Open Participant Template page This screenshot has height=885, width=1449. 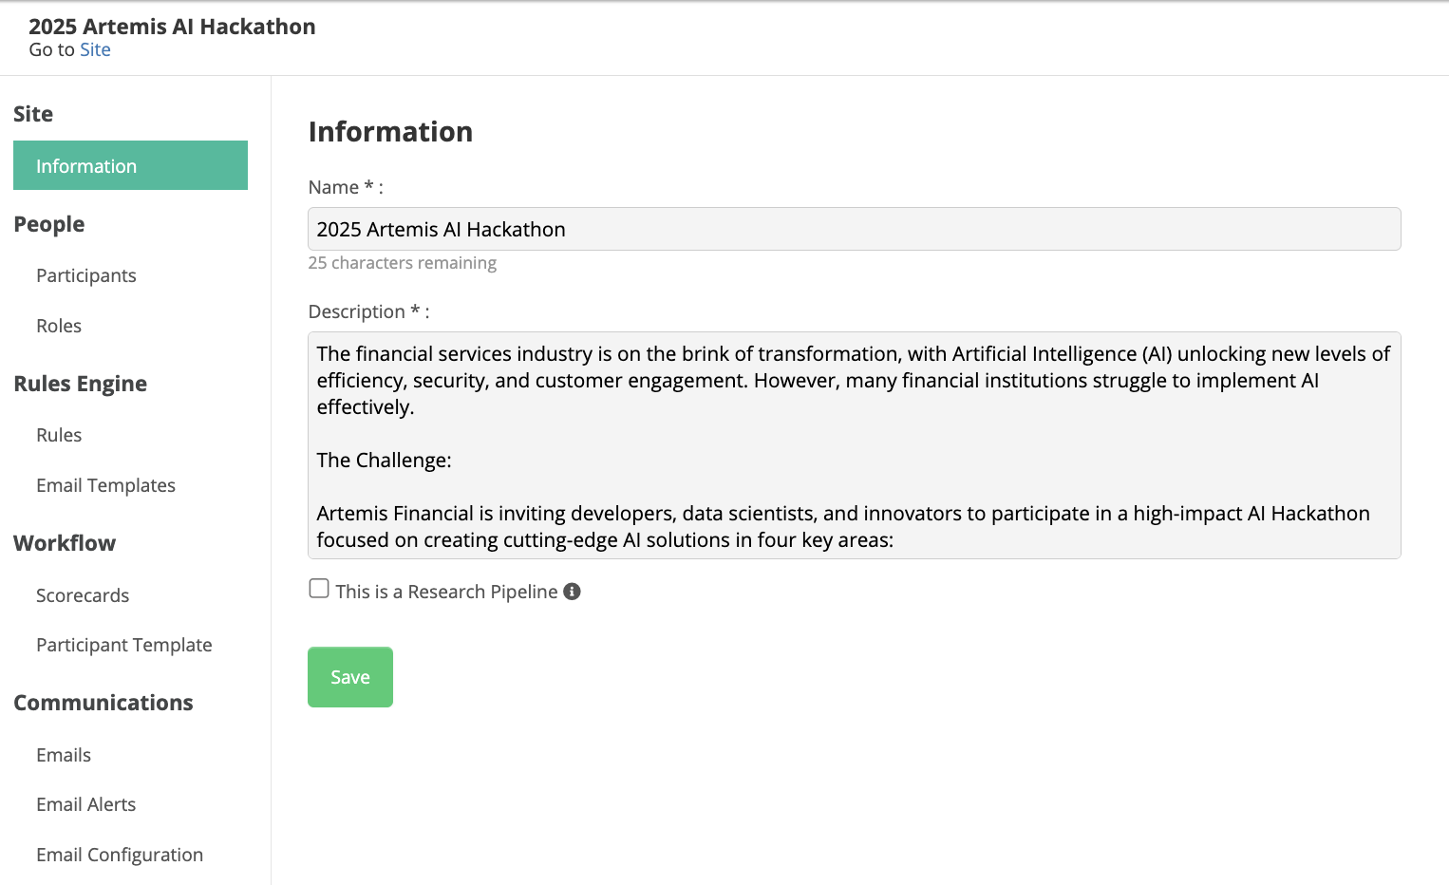(124, 645)
